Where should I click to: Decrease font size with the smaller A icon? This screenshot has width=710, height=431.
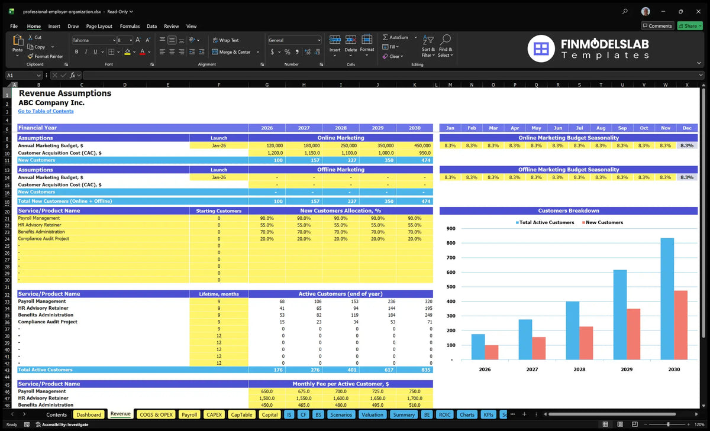tap(148, 40)
